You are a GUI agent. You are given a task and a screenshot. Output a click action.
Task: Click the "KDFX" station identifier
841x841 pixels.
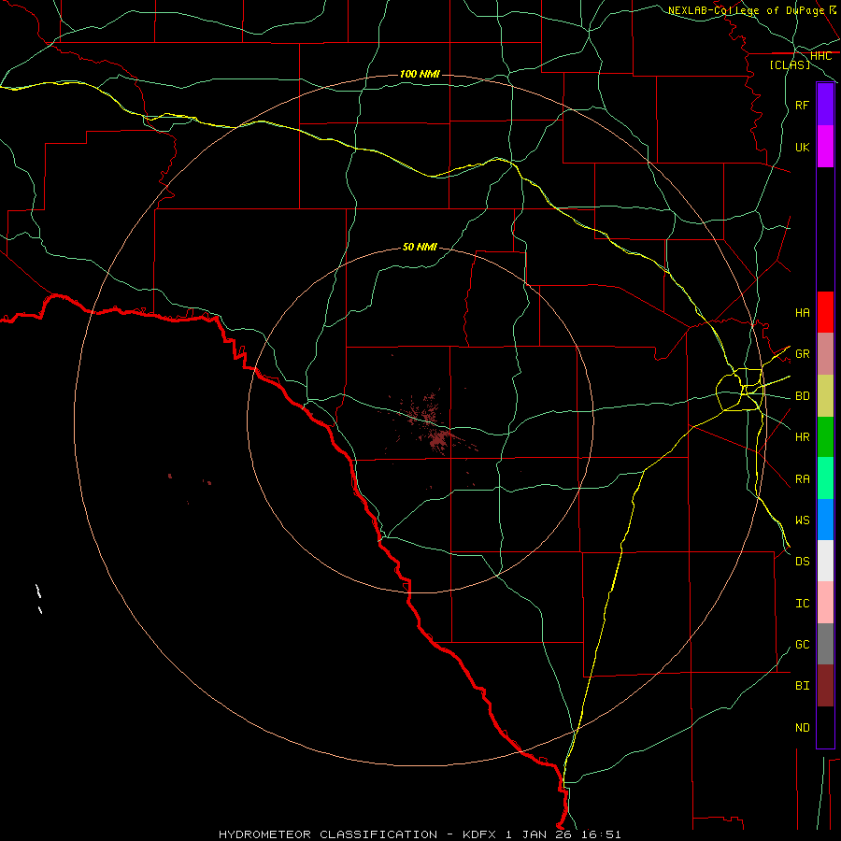point(481,834)
